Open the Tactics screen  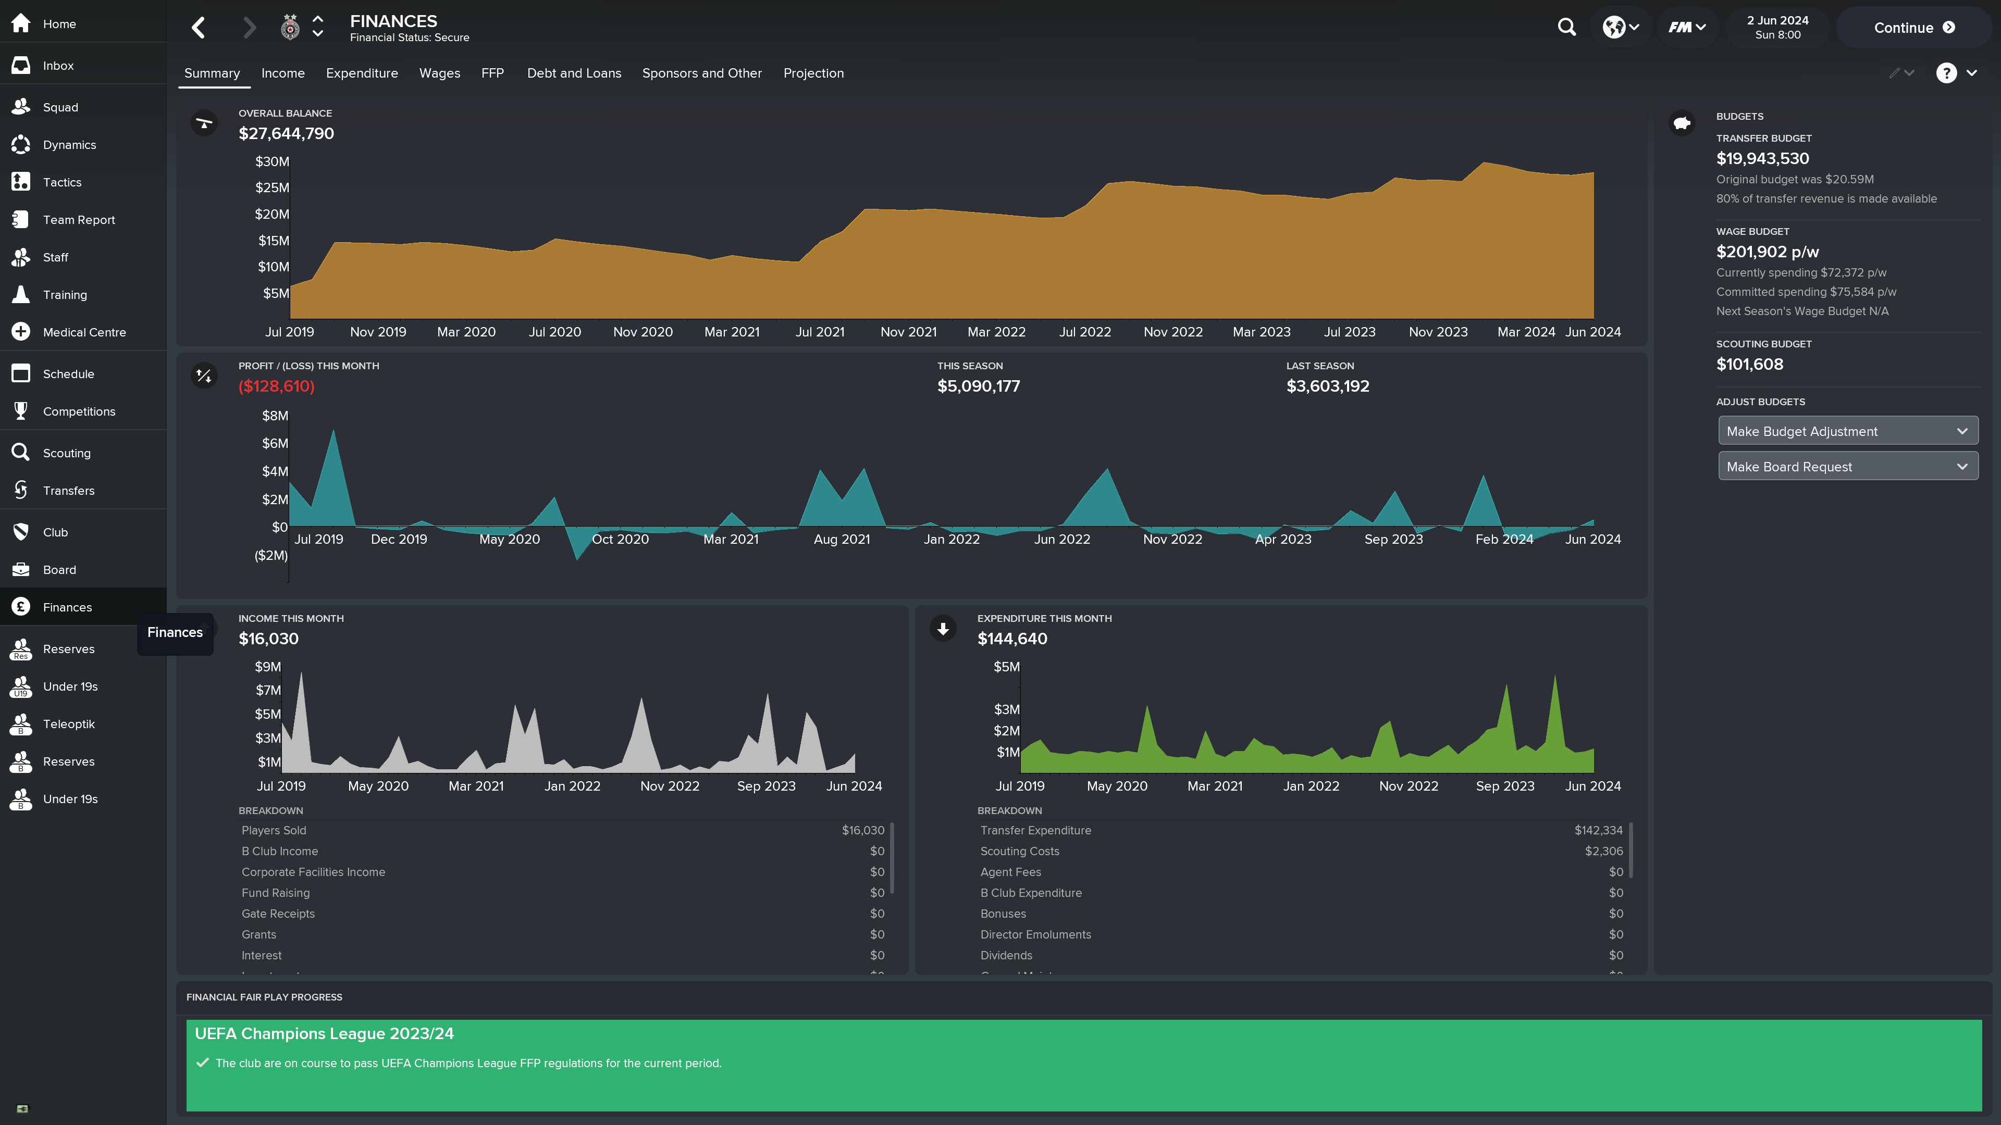(62, 182)
